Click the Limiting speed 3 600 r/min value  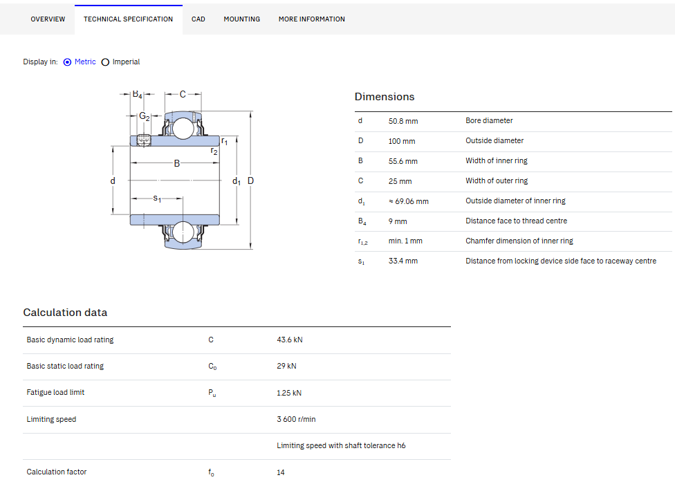pyautogui.click(x=296, y=419)
